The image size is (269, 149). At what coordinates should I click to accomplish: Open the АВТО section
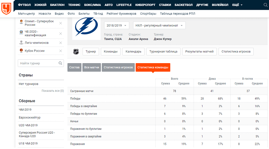109,5
